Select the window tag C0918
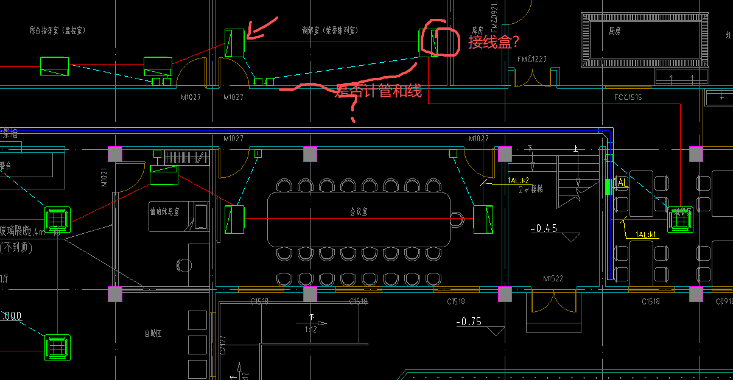733x380 pixels. point(724,301)
